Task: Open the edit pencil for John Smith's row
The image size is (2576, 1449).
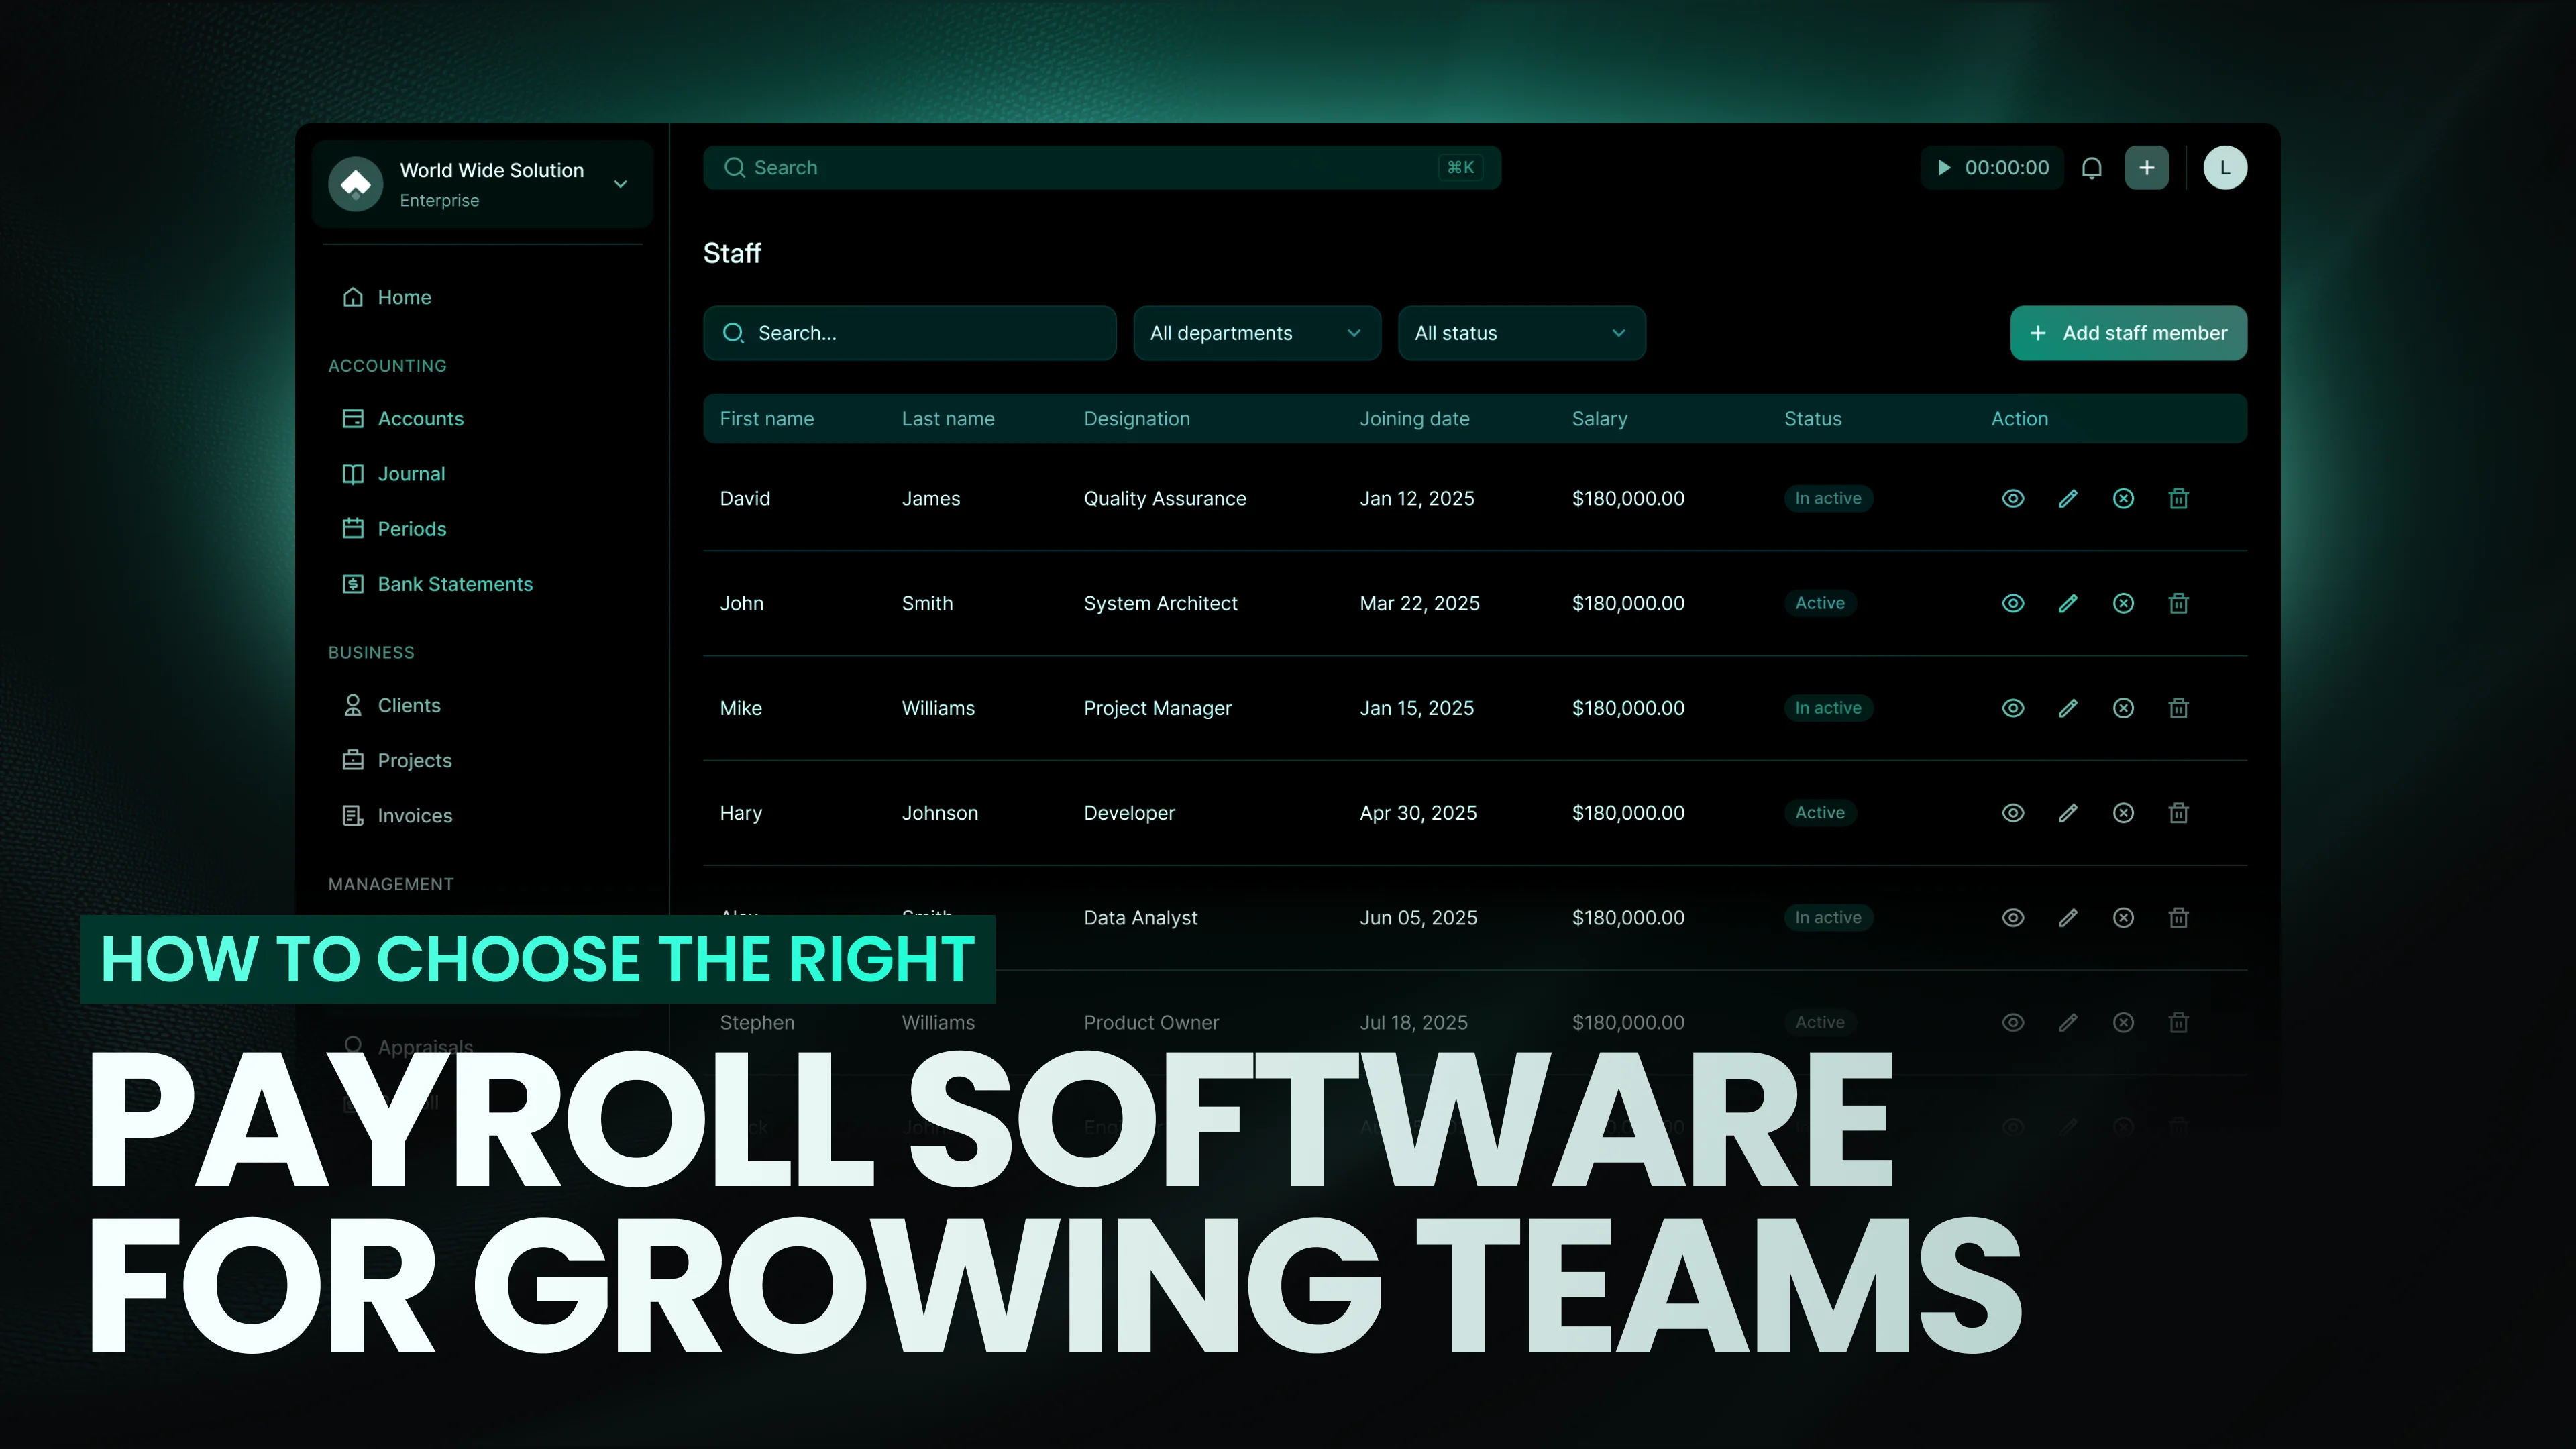Action: (2068, 603)
